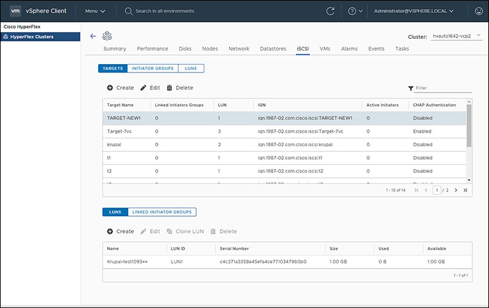
Task: Sort by IQN column header
Action: (262, 105)
